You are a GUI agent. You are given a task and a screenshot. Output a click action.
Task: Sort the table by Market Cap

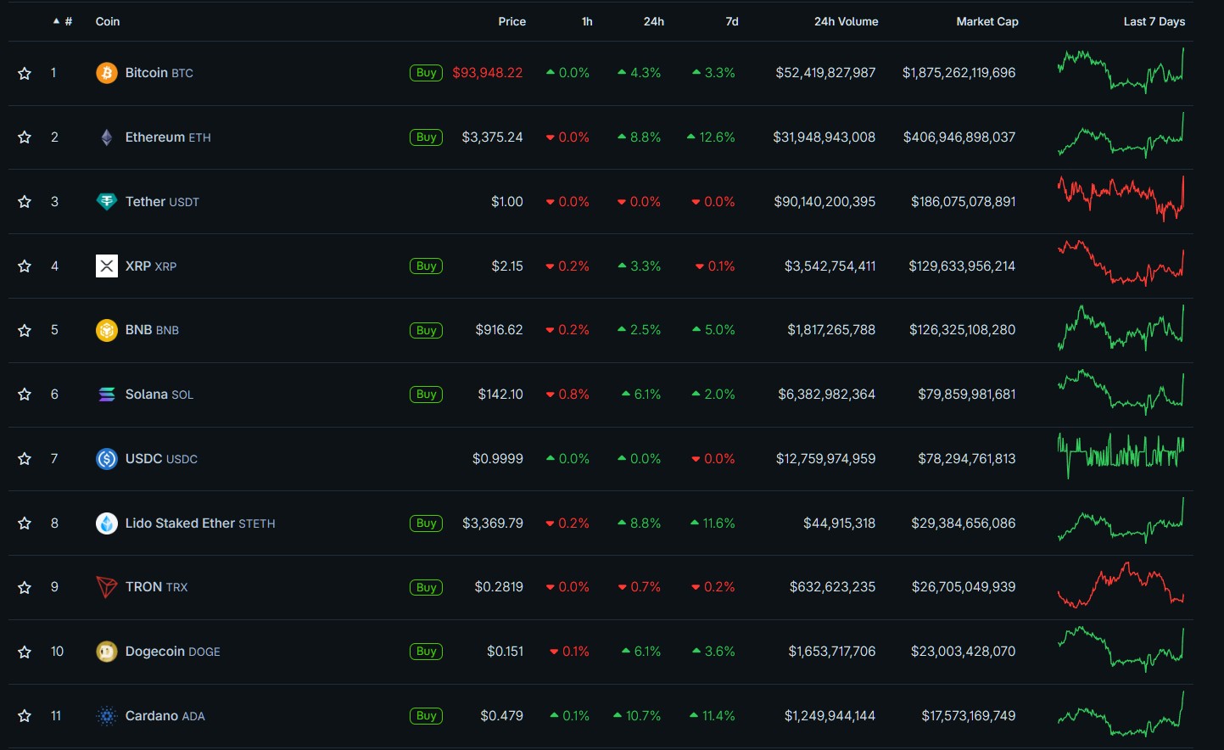(986, 21)
